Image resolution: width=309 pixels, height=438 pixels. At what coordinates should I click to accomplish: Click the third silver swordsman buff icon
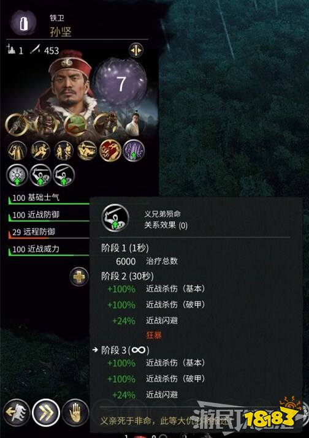click(64, 175)
